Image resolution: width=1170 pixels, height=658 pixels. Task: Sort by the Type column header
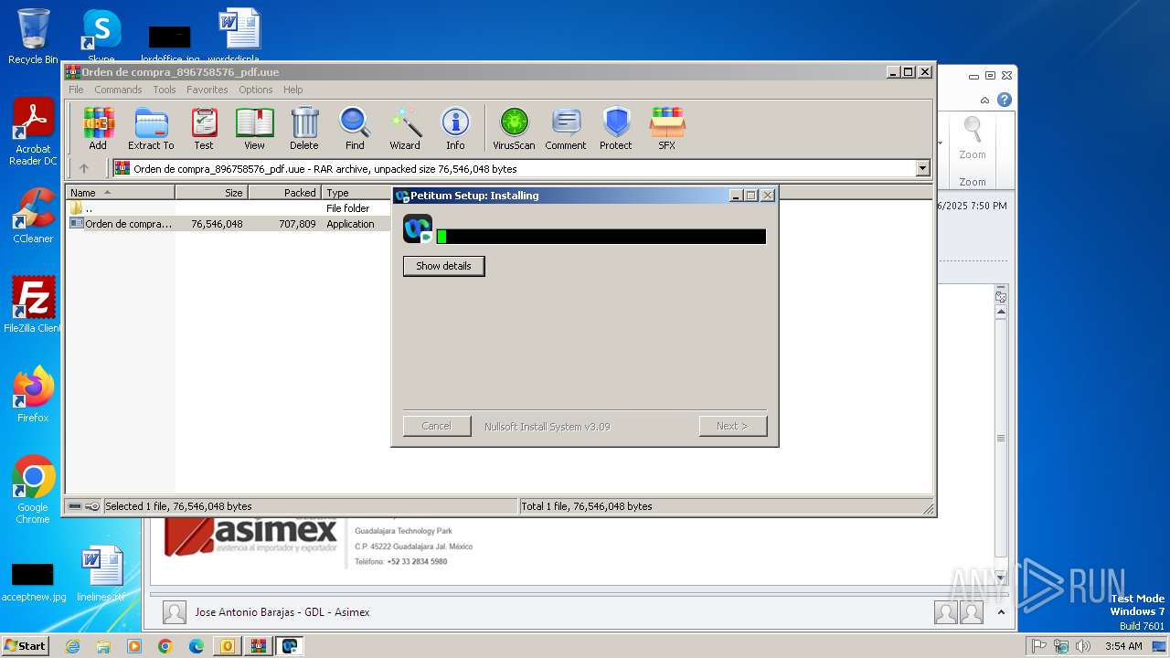tap(356, 193)
